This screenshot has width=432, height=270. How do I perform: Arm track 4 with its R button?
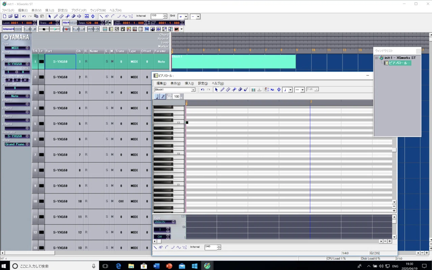click(86, 108)
